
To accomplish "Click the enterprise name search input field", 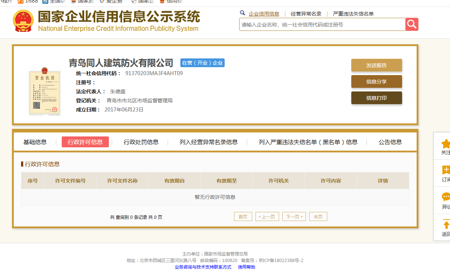I will coord(322,25).
